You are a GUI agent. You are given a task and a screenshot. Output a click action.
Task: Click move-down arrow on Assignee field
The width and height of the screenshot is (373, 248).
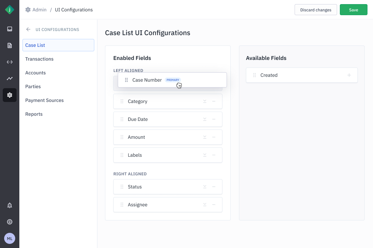[205, 205]
